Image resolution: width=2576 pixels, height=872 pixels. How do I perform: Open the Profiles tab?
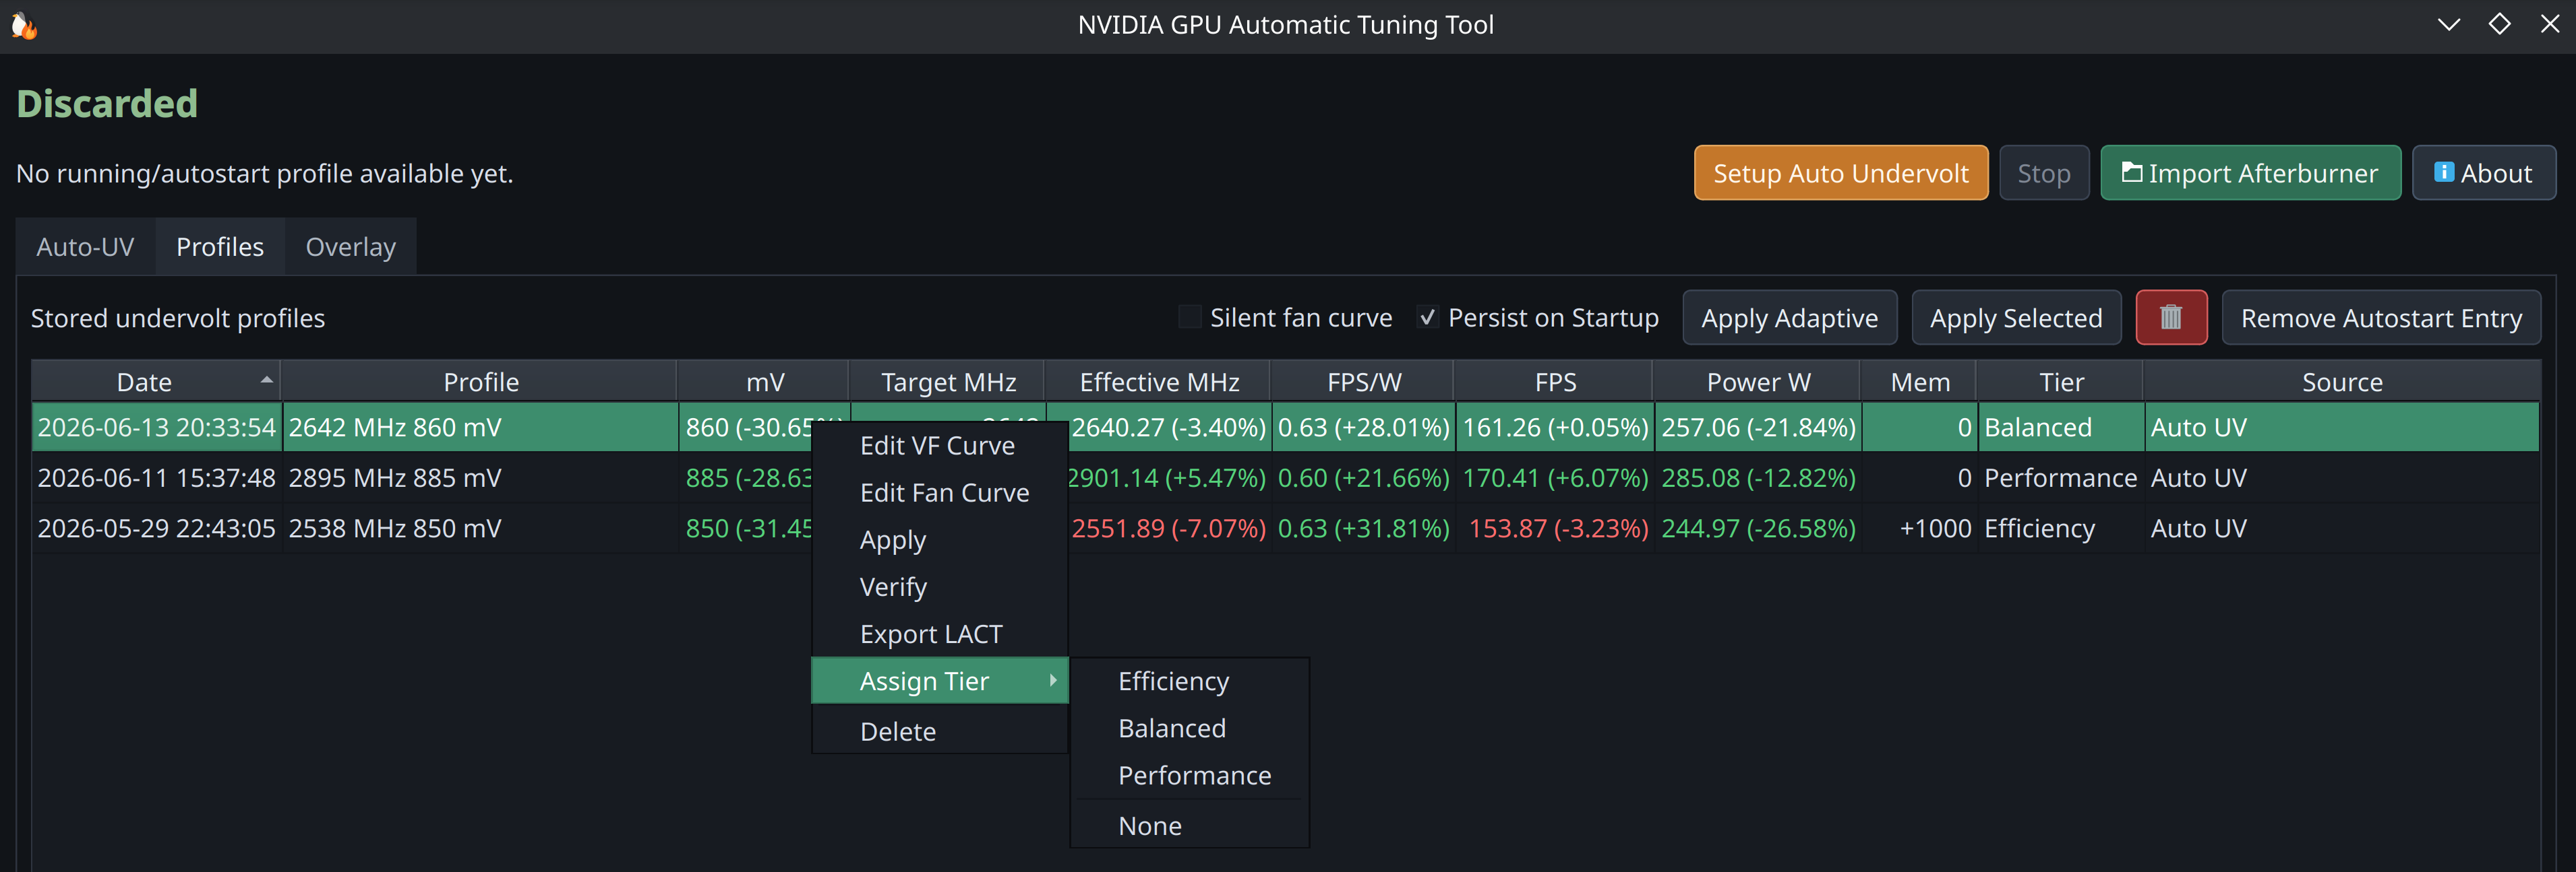click(x=220, y=246)
